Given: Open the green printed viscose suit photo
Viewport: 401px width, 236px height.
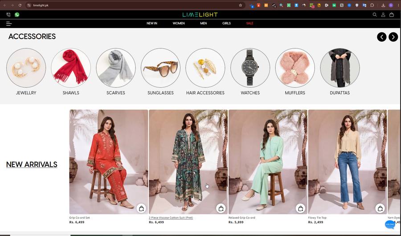Looking at the screenshot, I should click(x=188, y=162).
